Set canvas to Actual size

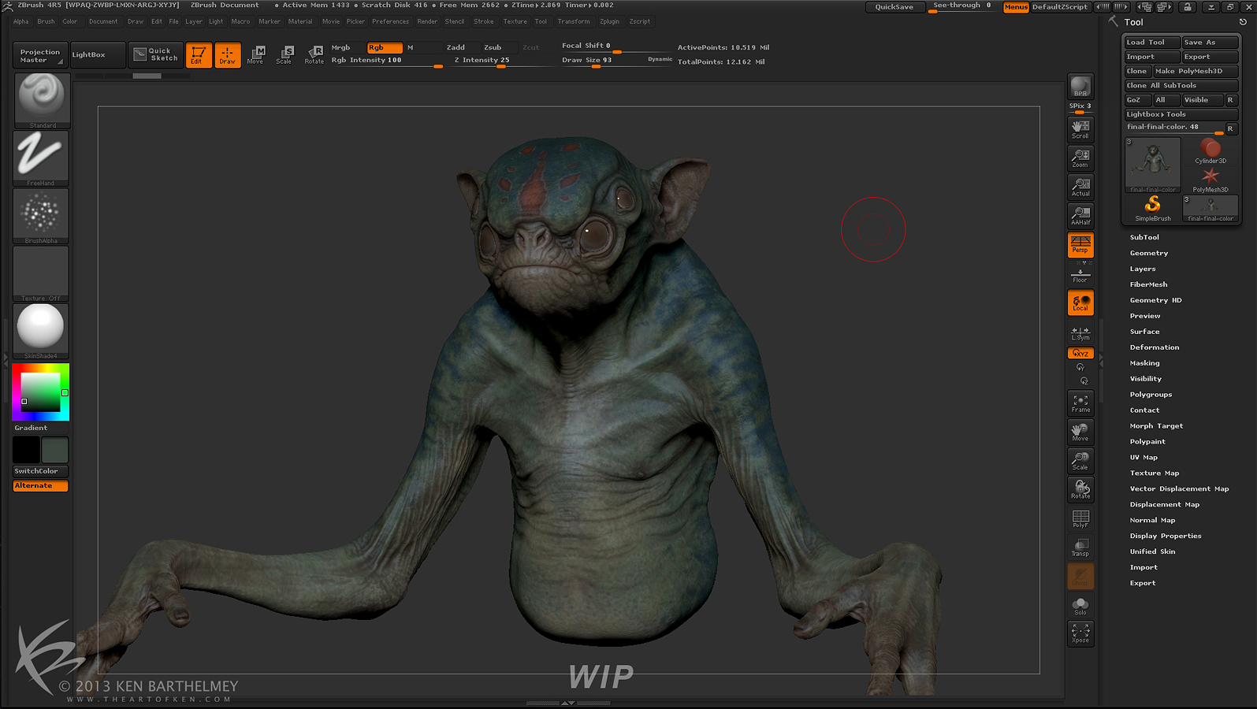pyautogui.click(x=1080, y=187)
